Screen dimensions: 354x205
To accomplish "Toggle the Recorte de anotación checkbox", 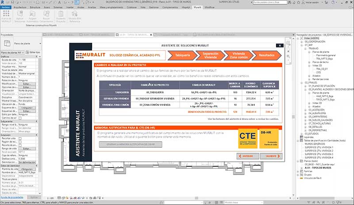I will point(20,145).
